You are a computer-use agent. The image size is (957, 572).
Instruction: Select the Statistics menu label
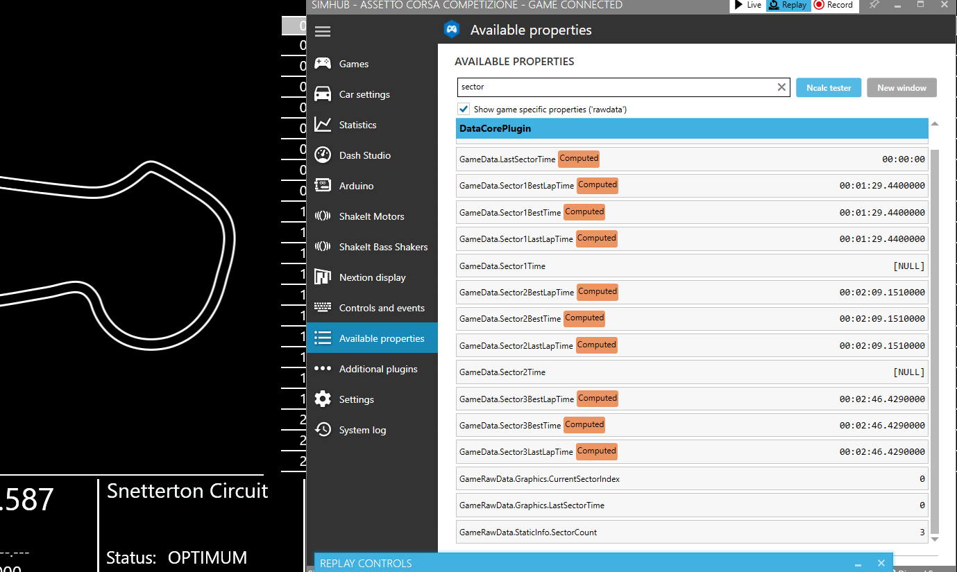coord(357,125)
